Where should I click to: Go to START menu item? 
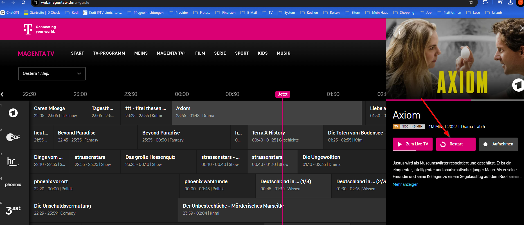pyautogui.click(x=77, y=53)
